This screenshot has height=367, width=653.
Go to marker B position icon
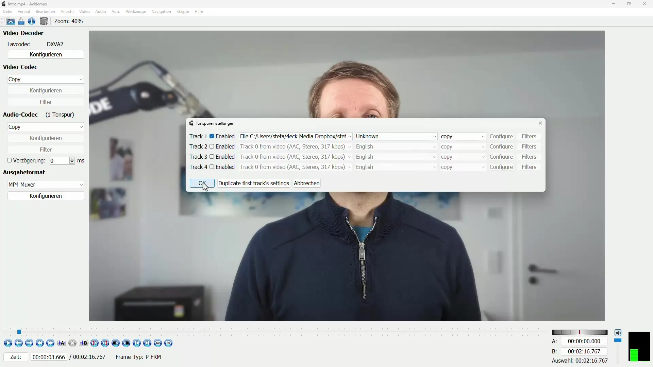[x=105, y=343]
